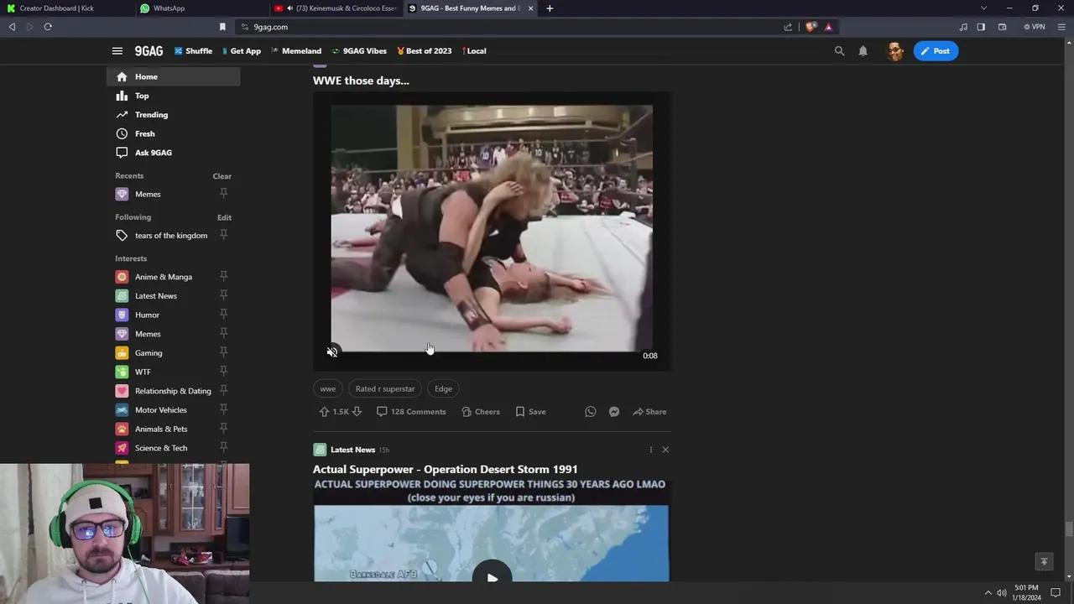Open Anime & Manga interest

pyautogui.click(x=164, y=277)
